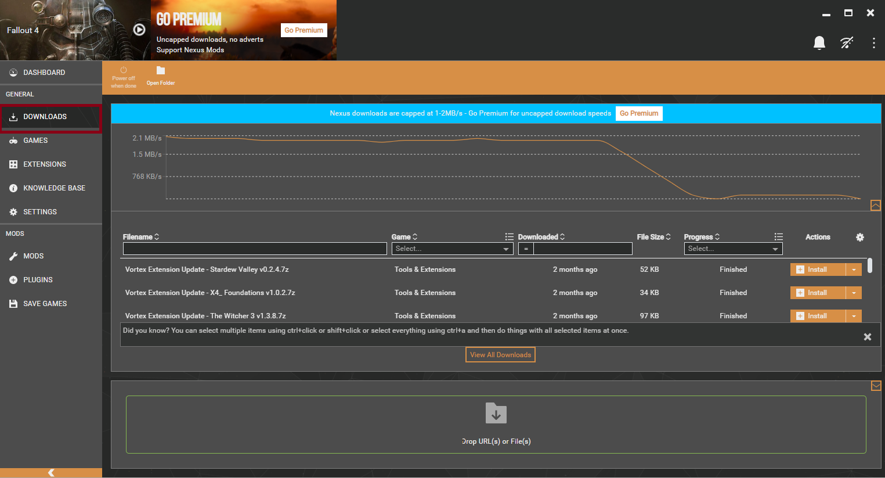Install The Witcher 3 extension update
The width and height of the screenshot is (885, 478).
[x=818, y=316]
